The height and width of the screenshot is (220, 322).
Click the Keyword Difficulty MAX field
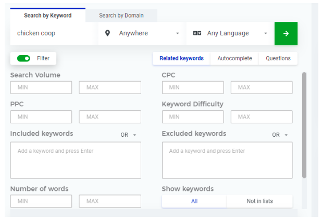[261, 117]
